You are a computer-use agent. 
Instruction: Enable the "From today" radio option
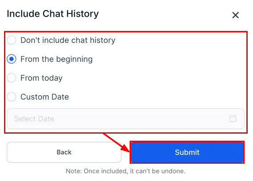pyautogui.click(x=12, y=78)
